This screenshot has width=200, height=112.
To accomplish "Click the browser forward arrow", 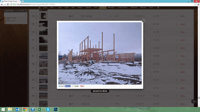I will point(5,4).
